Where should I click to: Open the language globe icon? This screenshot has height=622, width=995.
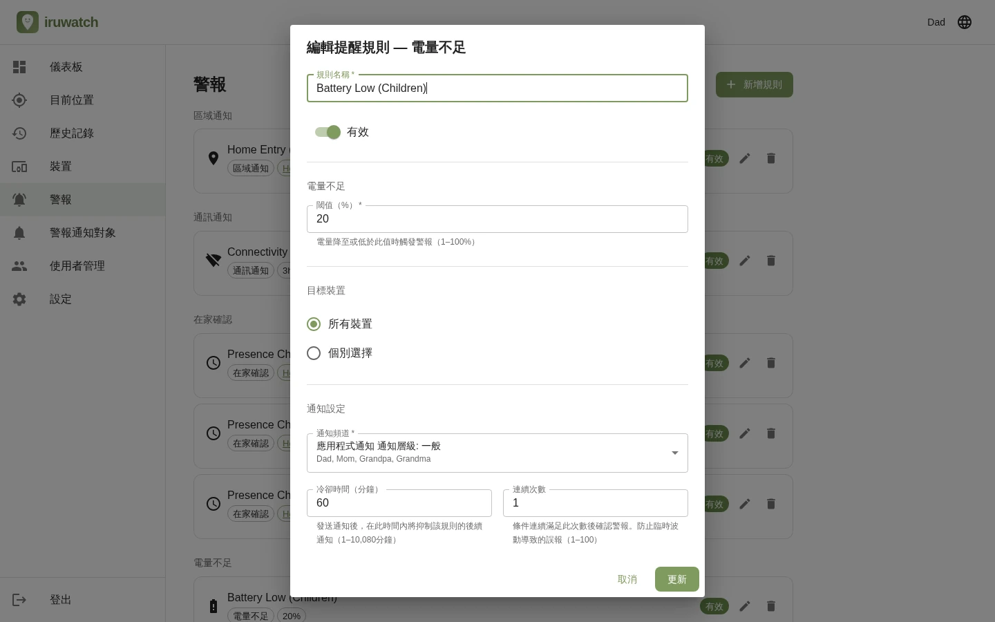point(965,22)
